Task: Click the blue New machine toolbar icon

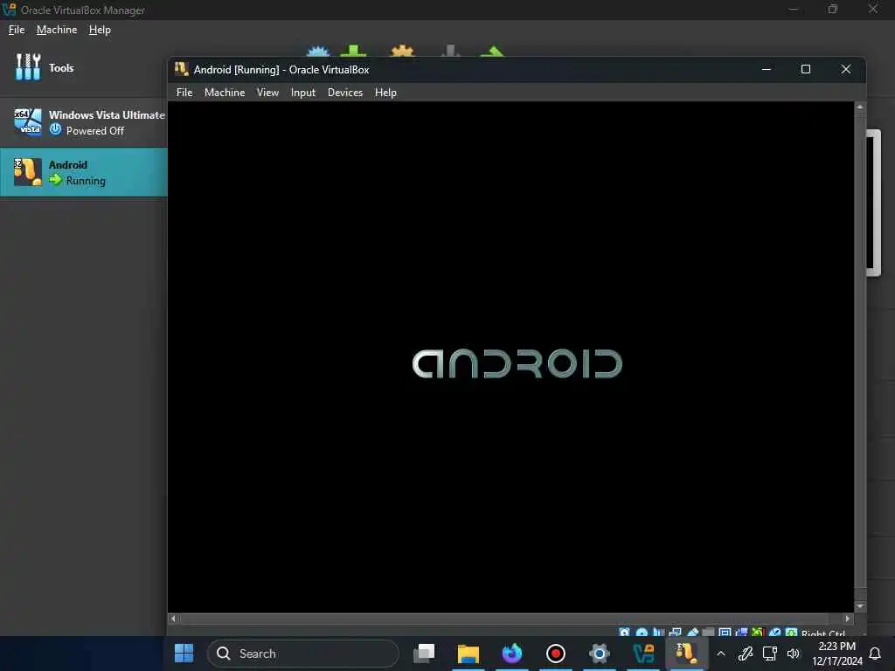Action: [x=318, y=51]
